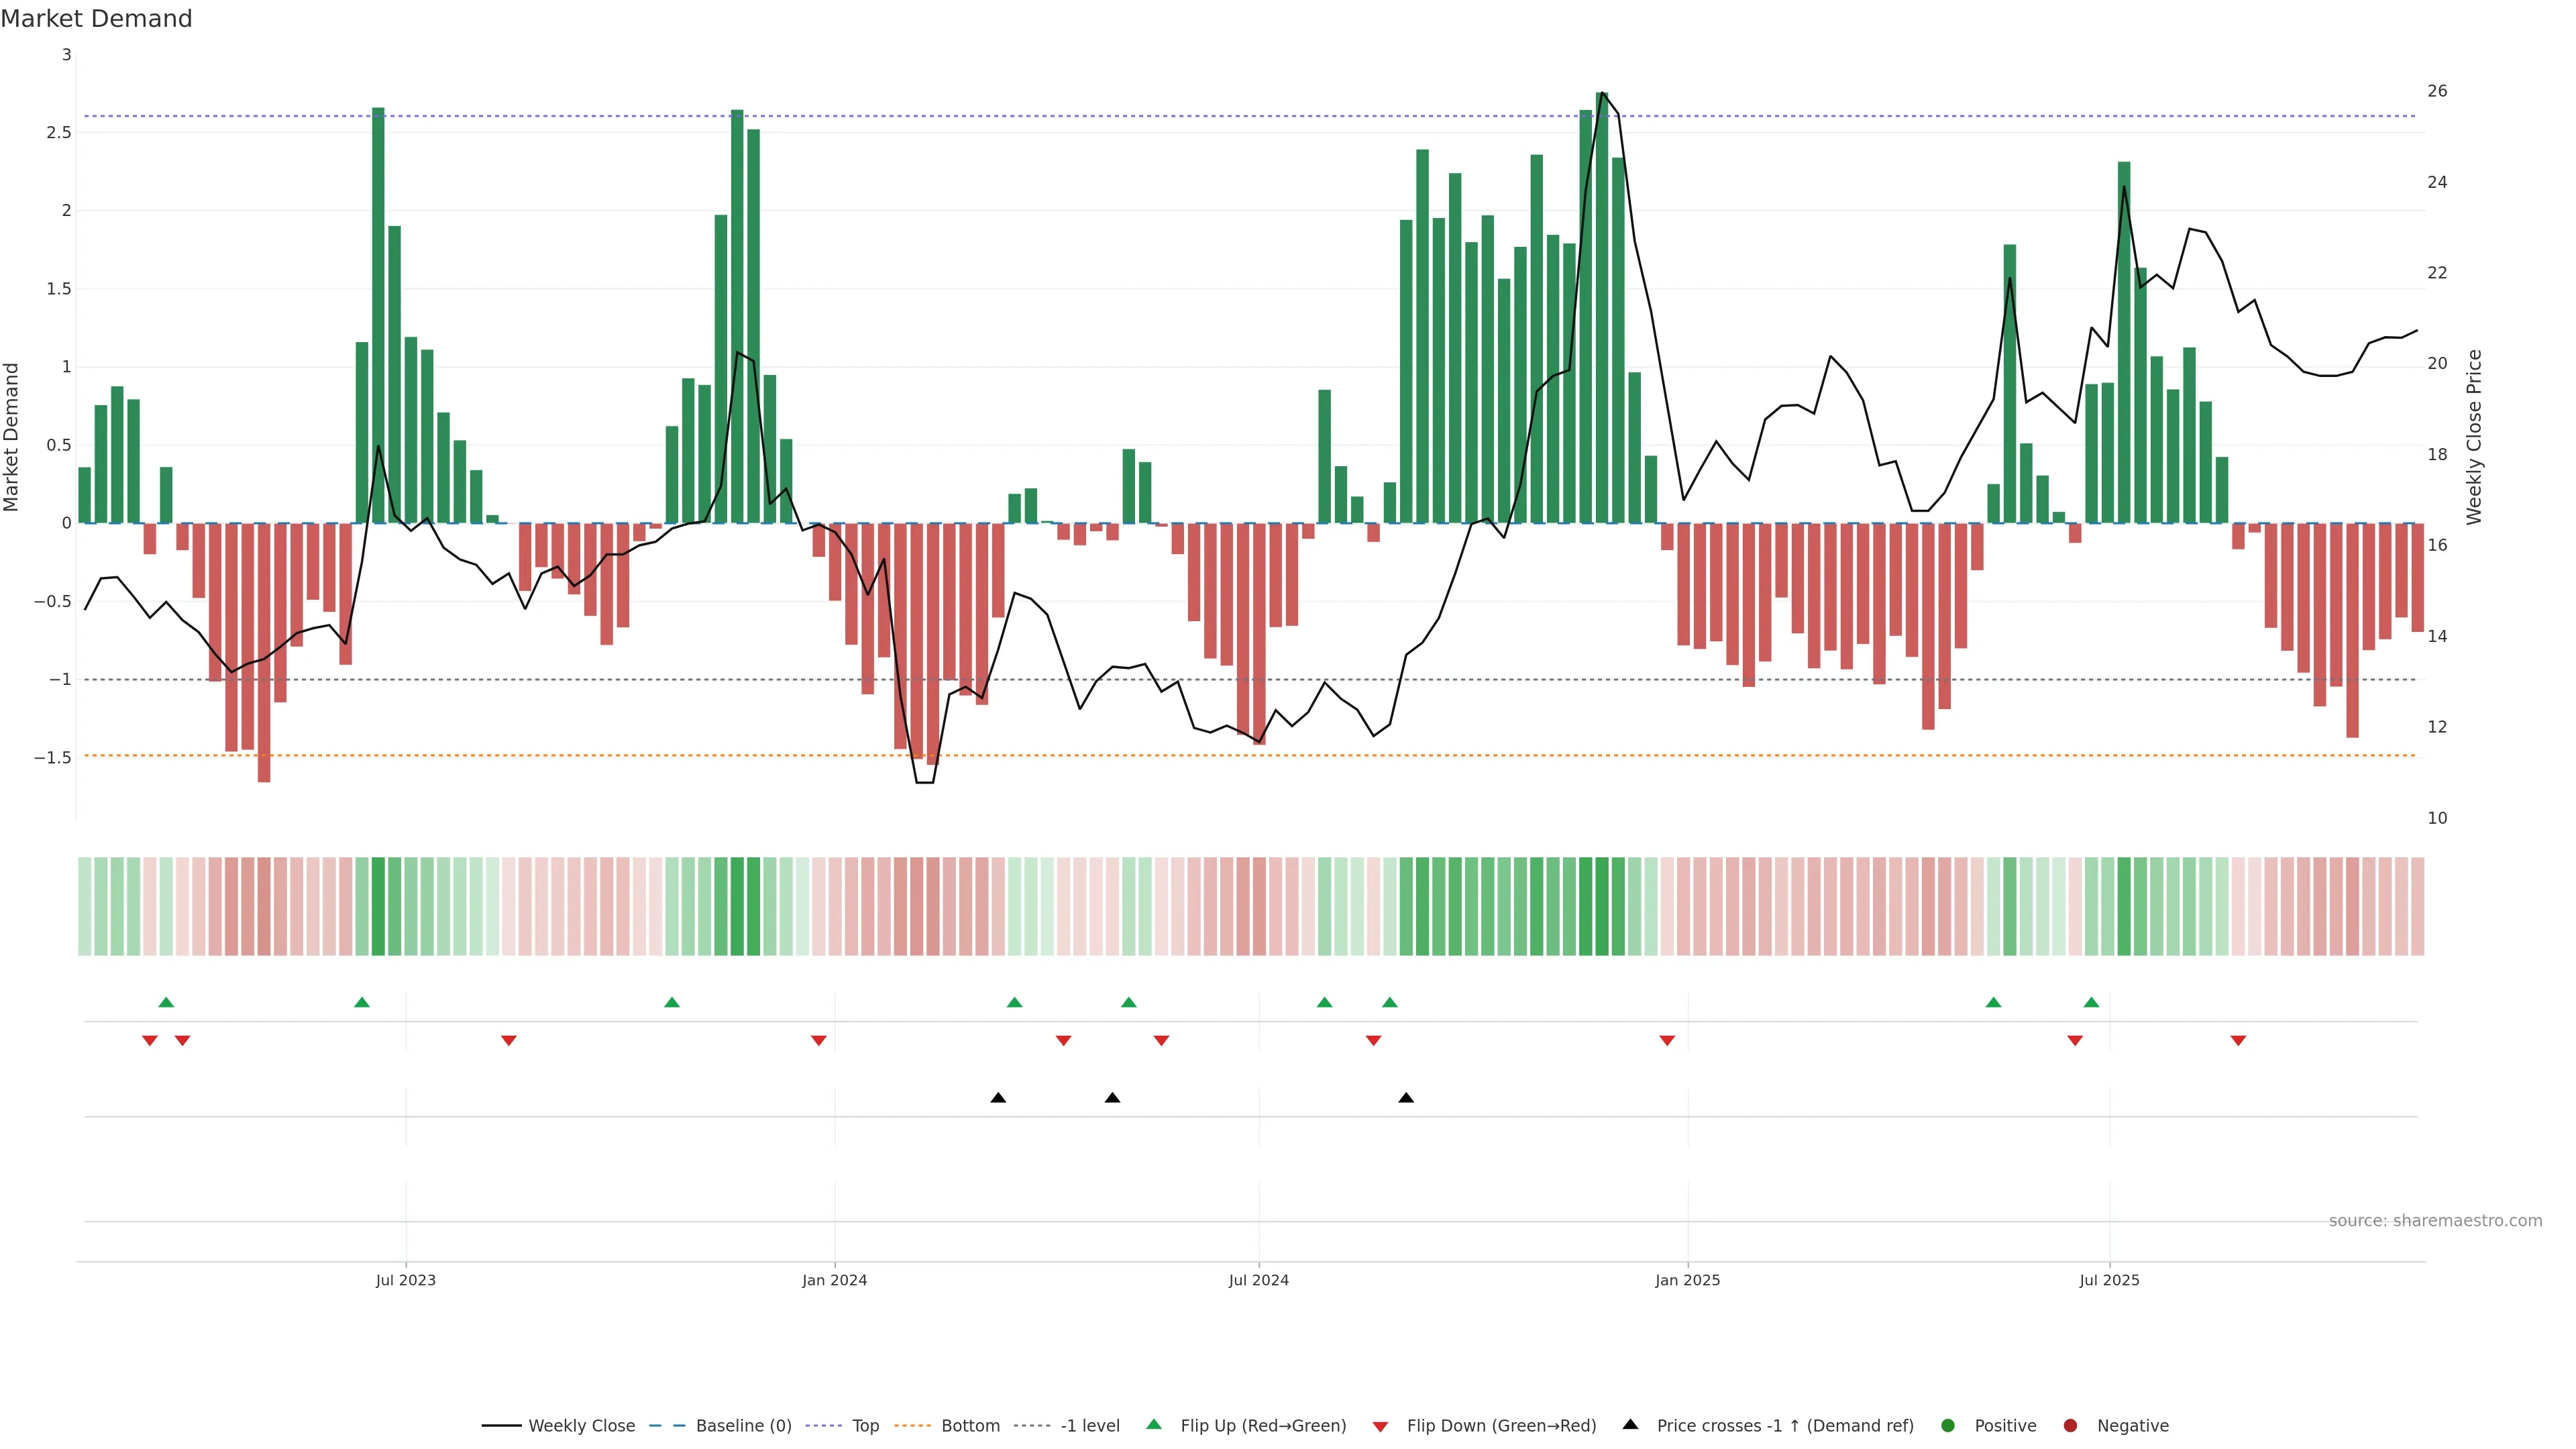Select the Jul 2023 x-axis label
Image resolution: width=2576 pixels, height=1449 pixels.
tap(405, 1280)
